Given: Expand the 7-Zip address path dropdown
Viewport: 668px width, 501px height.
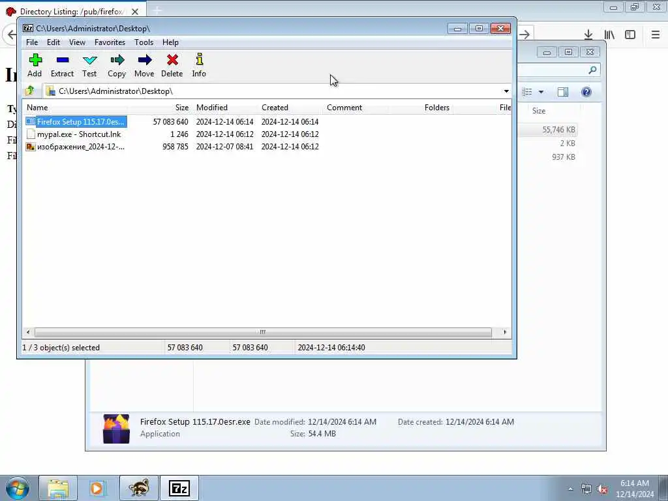Looking at the screenshot, I should (x=506, y=91).
